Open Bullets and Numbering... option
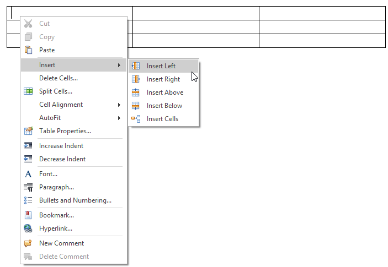The width and height of the screenshot is (388, 267). click(x=74, y=200)
